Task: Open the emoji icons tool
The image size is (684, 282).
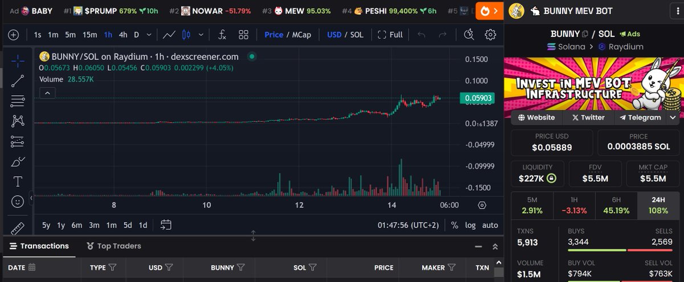Action: 18,202
